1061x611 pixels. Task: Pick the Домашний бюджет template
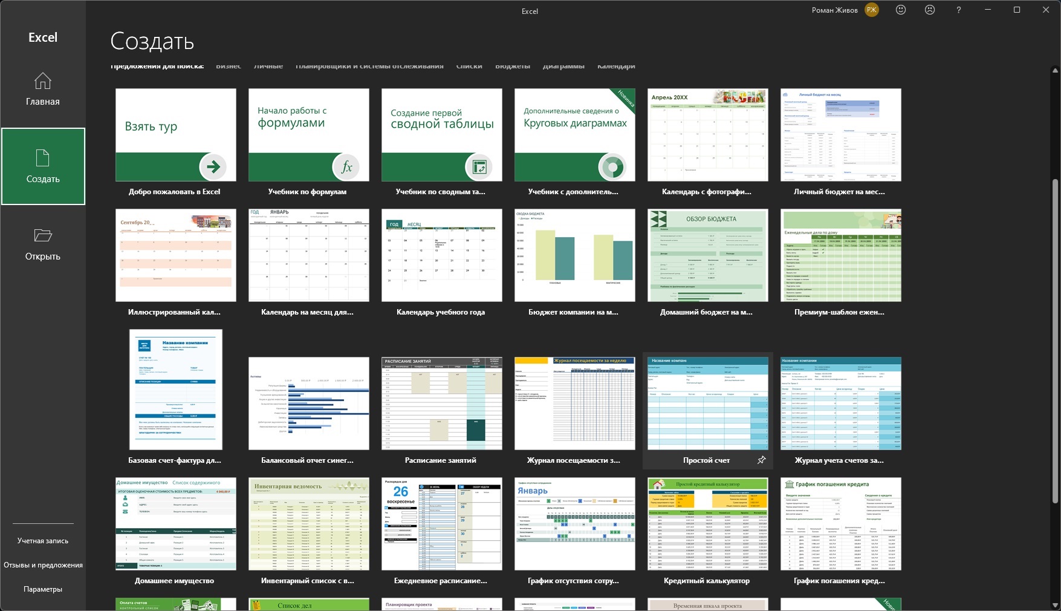[708, 255]
